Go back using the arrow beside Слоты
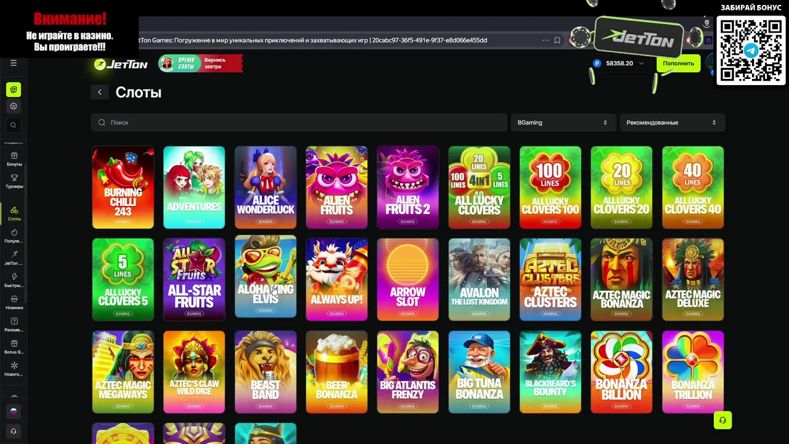This screenshot has height=444, width=789. click(x=100, y=92)
